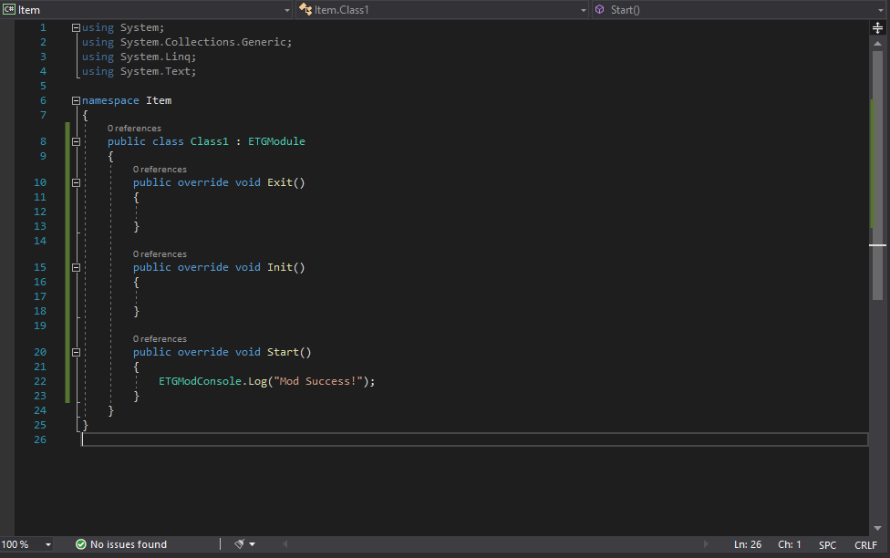Image resolution: width=890 pixels, height=558 pixels.
Task: Open the 100 % zoom dropdown
Action: click(47, 544)
